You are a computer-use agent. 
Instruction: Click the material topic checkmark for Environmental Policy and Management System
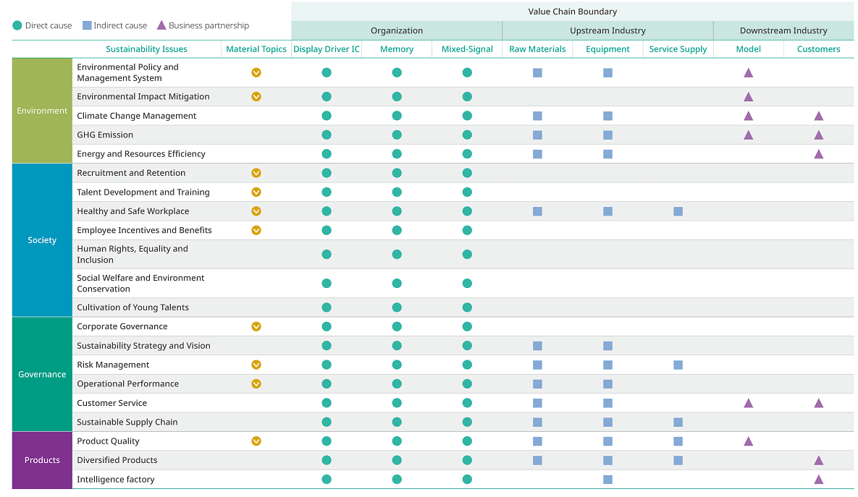[256, 72]
